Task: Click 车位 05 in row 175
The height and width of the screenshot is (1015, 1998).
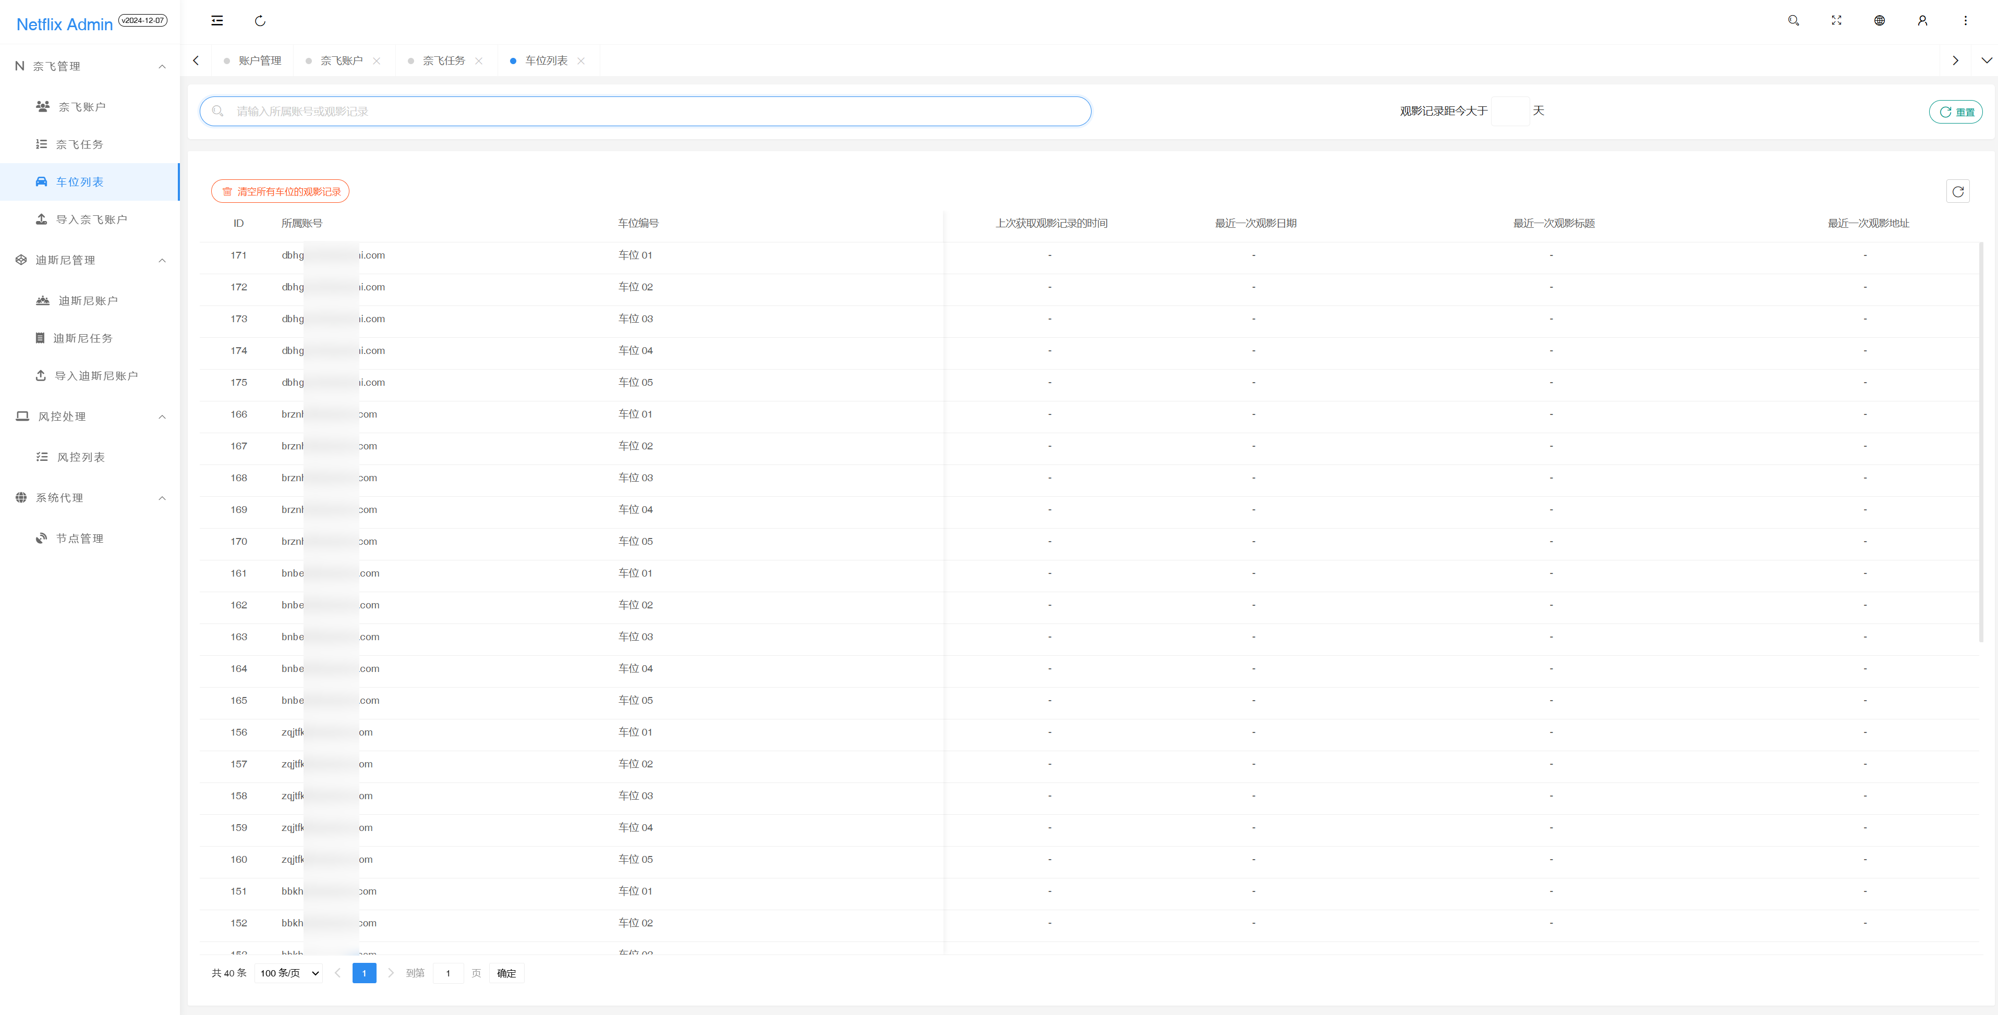Action: tap(635, 382)
